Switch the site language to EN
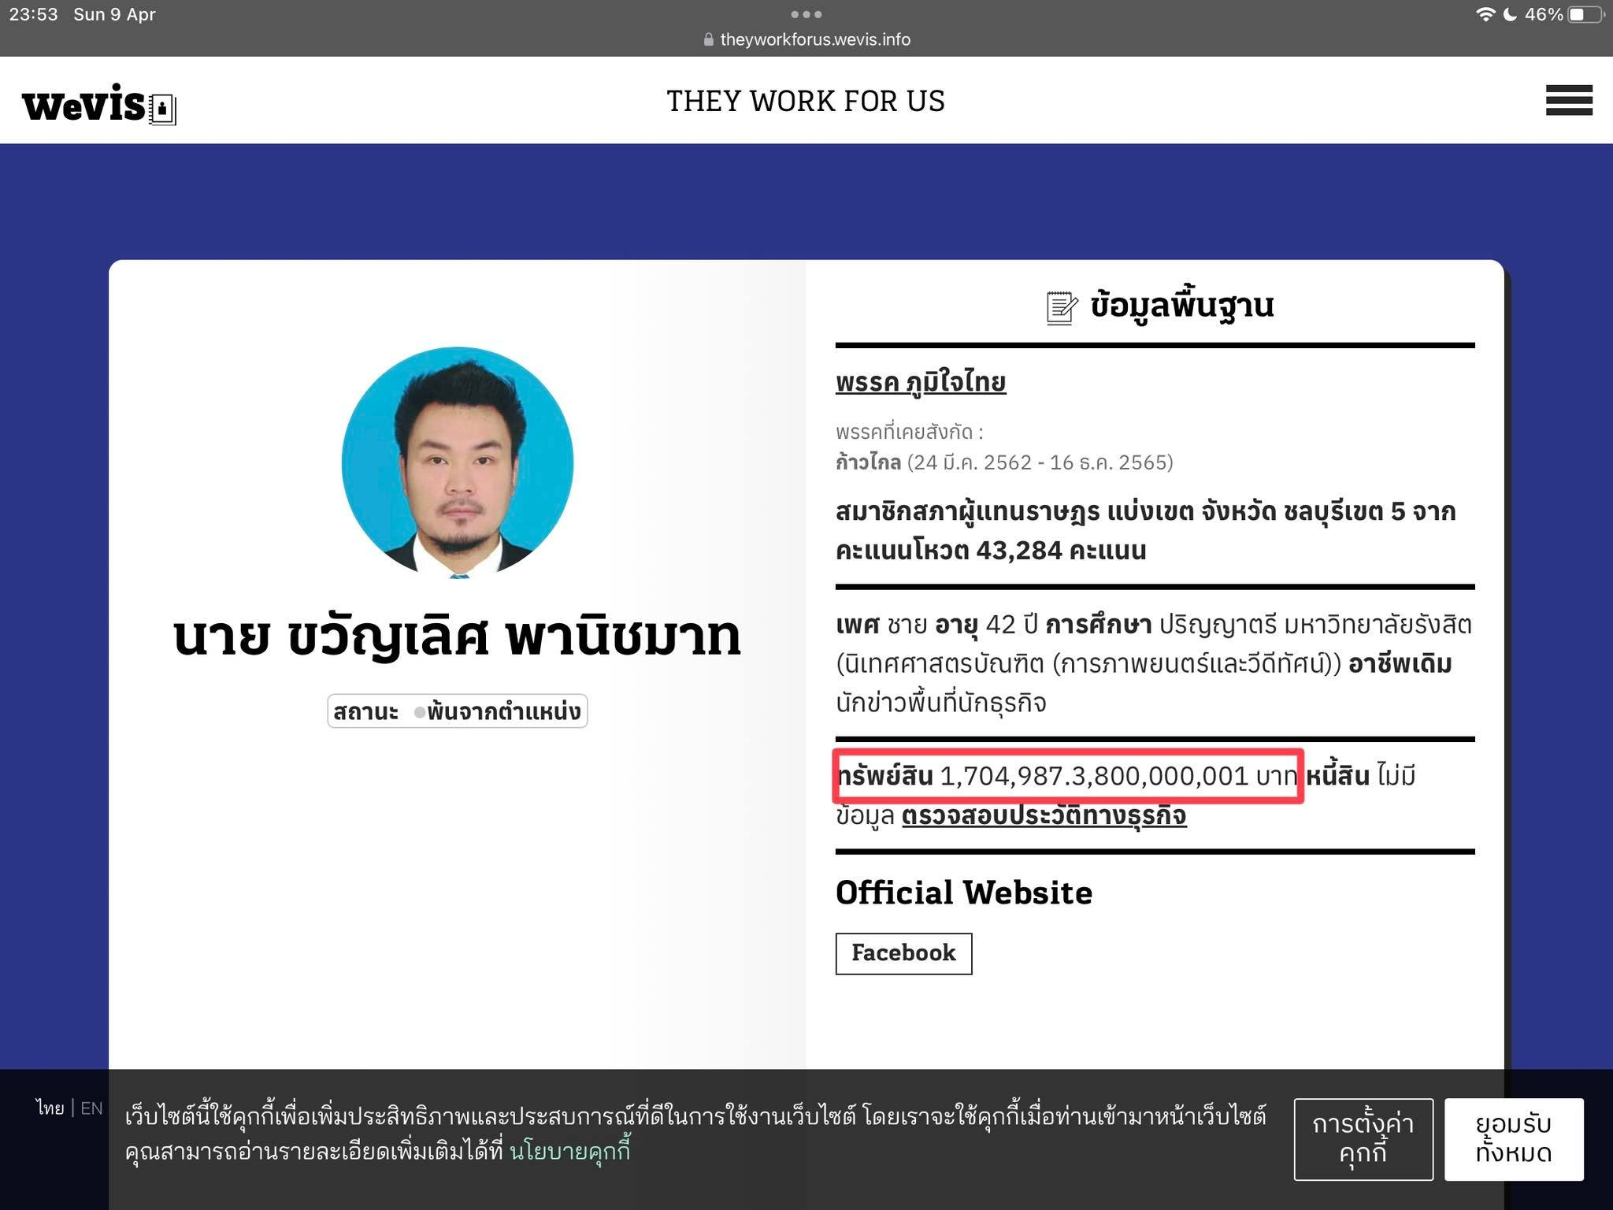The image size is (1613, 1210). [x=92, y=1108]
